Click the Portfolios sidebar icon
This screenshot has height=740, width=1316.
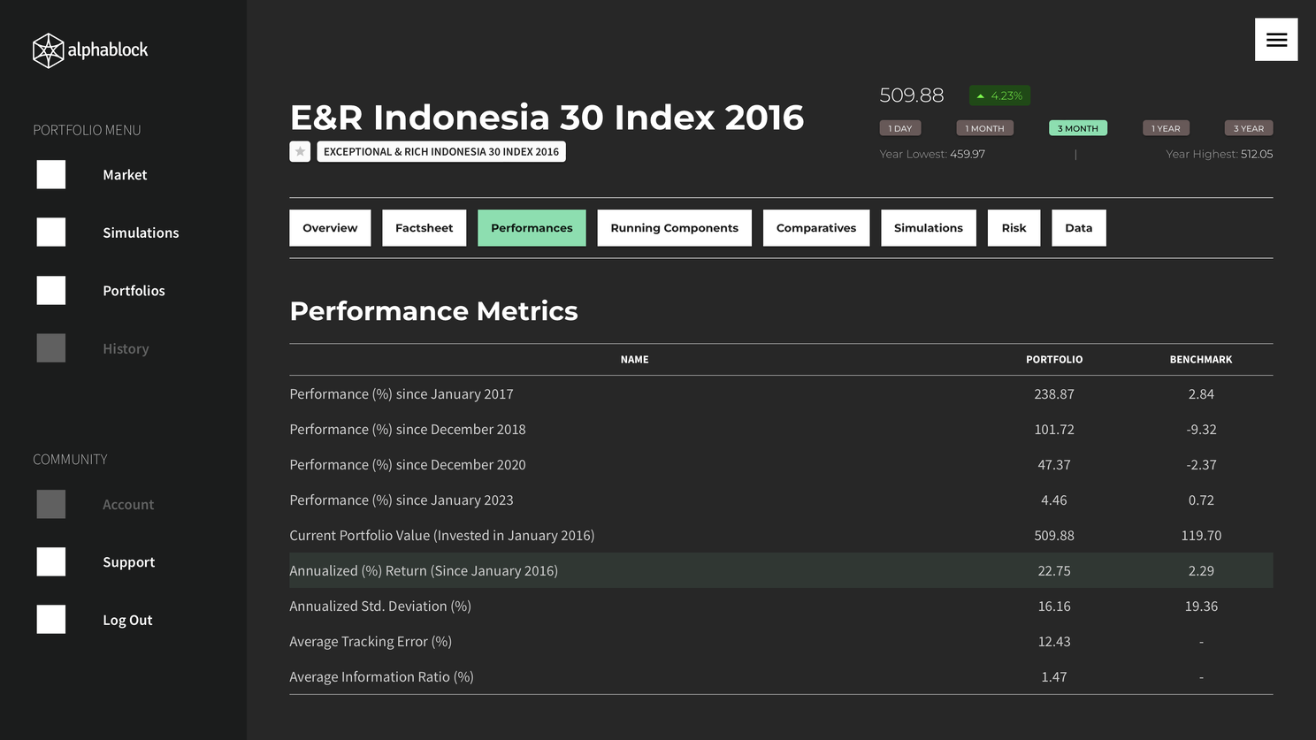(x=51, y=291)
